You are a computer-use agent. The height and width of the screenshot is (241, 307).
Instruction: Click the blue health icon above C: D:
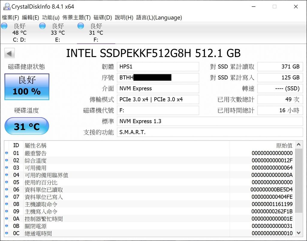coord(4,26)
